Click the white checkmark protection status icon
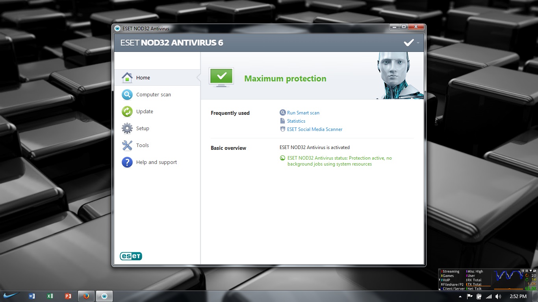This screenshot has height=302, width=538. 409,42
